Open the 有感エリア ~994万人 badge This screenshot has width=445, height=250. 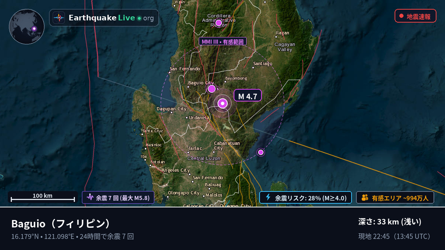click(395, 197)
